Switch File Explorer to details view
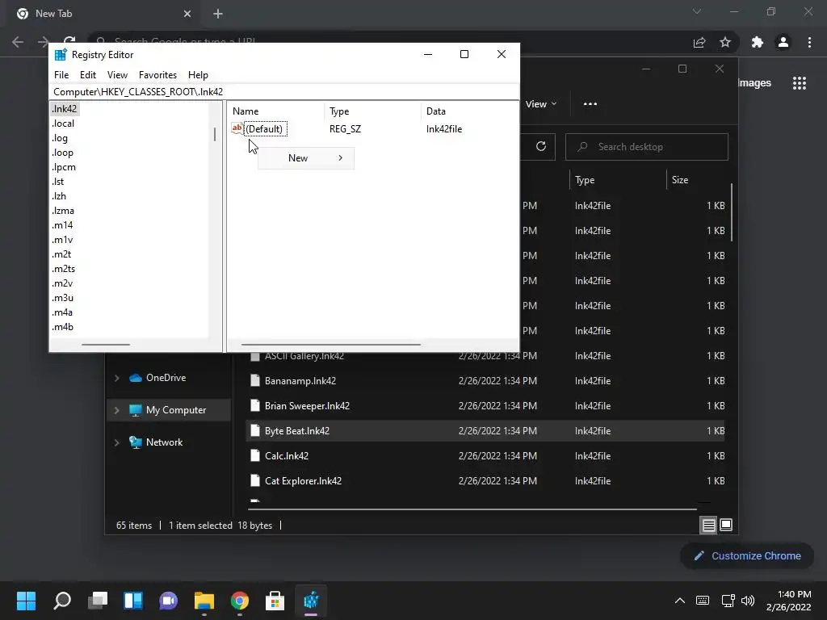The height and width of the screenshot is (620, 827). click(708, 525)
